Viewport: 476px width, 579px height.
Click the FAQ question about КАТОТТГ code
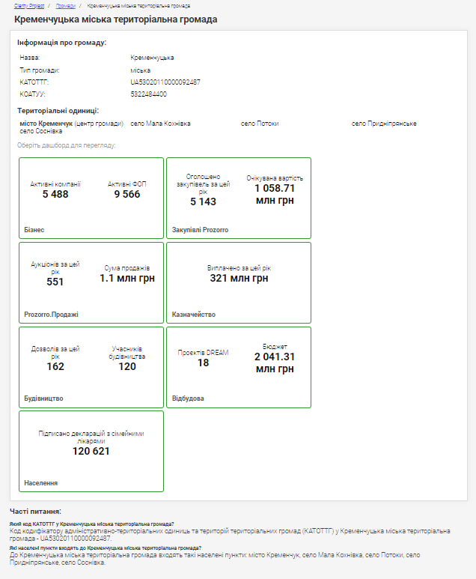[91, 524]
